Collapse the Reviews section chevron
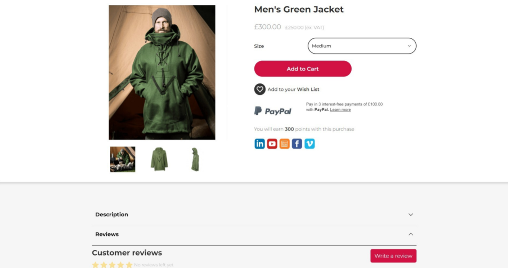The height and width of the screenshot is (272, 509). (x=411, y=234)
